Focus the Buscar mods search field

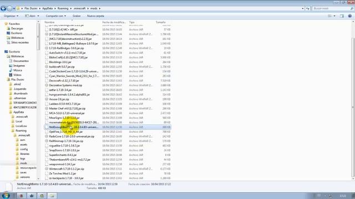coord(331,8)
